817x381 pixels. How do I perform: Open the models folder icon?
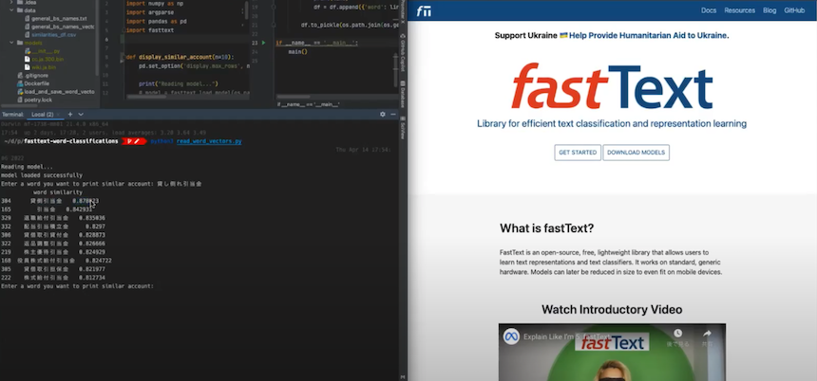[20, 43]
